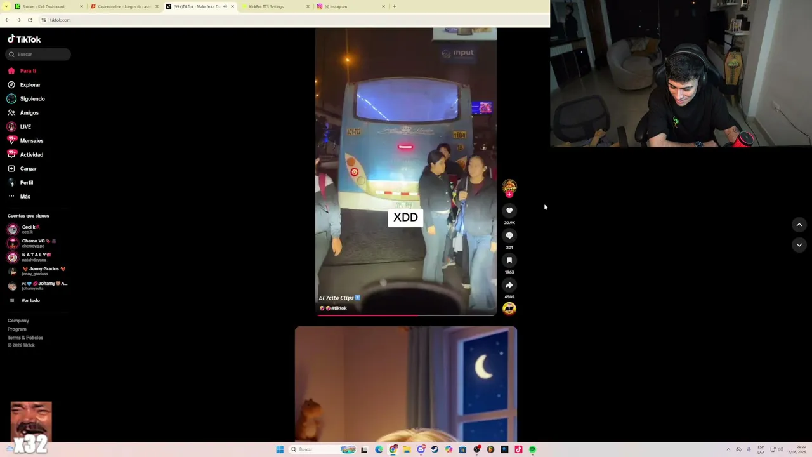This screenshot has height=457, width=812.
Task: Open the TikTok app from the taskbar
Action: coord(518,449)
